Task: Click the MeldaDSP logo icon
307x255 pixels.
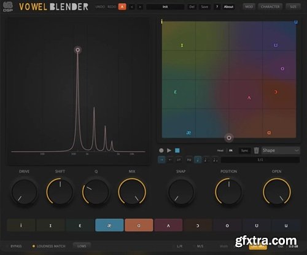Action: point(8,7)
